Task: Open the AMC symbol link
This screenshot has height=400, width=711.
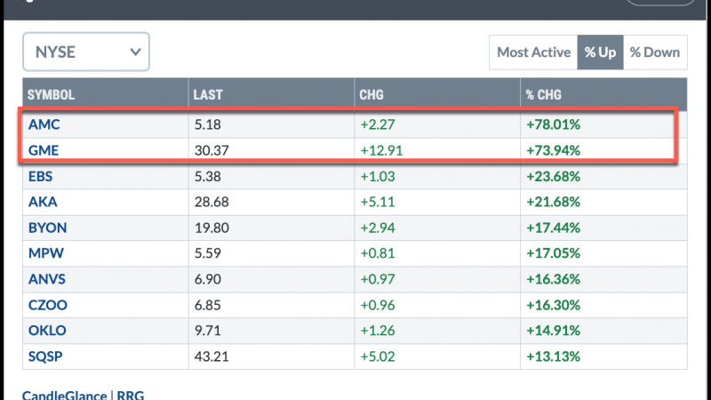Action: point(44,124)
